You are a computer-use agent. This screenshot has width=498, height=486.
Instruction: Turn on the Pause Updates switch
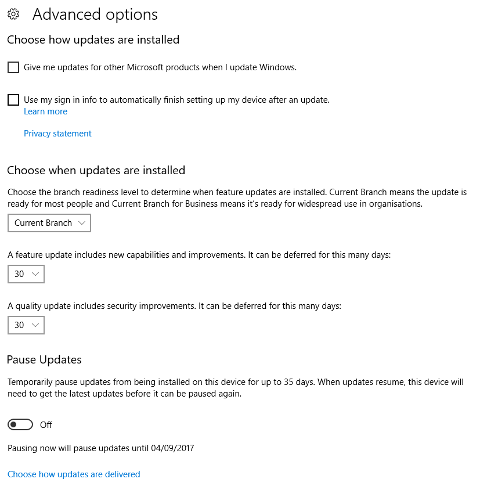(20, 425)
